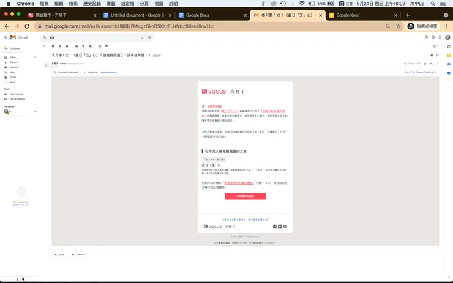Get add-ons with the plus icon
The height and width of the screenshot is (283, 453).
[449, 87]
